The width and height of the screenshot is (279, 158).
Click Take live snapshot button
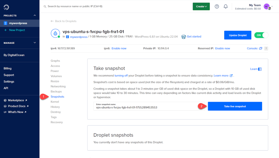[235, 106]
